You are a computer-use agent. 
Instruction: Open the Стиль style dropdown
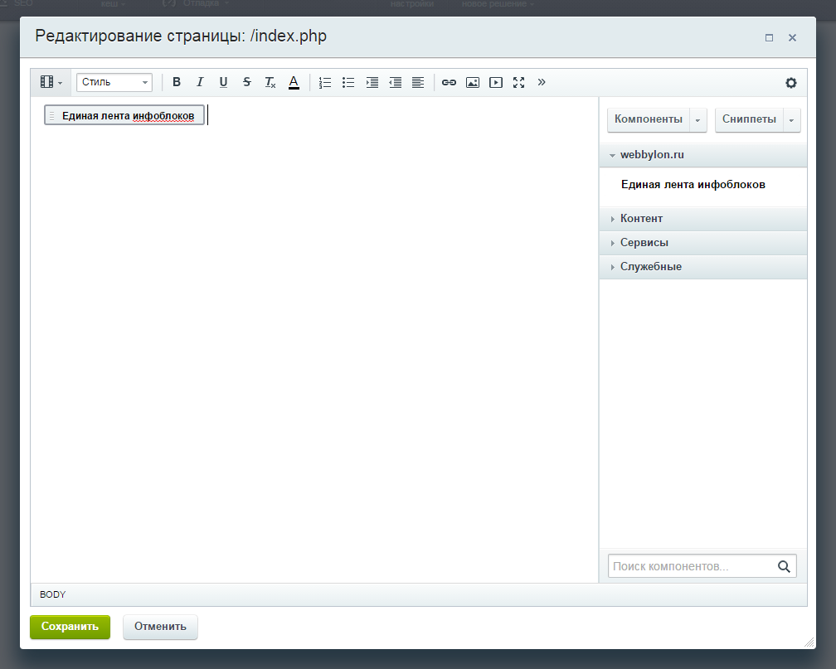pos(114,82)
